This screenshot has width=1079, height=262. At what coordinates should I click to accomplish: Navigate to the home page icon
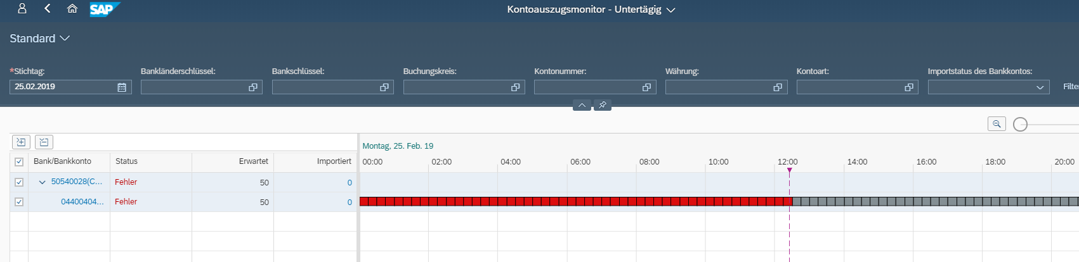pos(72,9)
